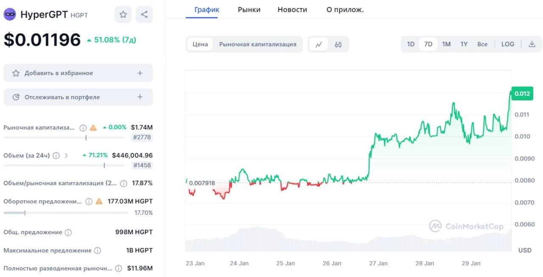Download chart data icon
543x277 pixels.
pos(532,44)
